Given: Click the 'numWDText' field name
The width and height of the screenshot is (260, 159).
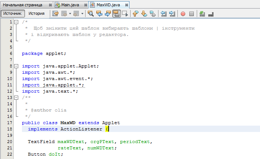Looking at the screenshot, I should (x=101, y=148).
